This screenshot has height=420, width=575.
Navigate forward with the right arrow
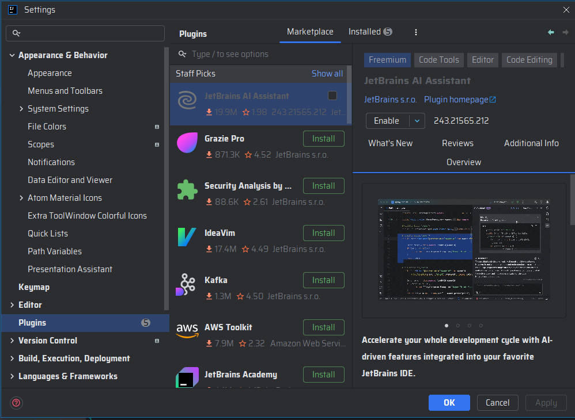point(565,32)
